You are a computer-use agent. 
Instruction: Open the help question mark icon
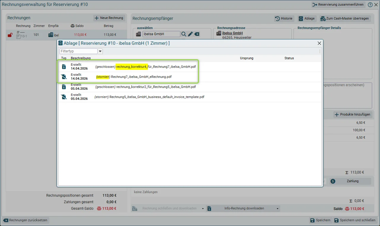370,5
